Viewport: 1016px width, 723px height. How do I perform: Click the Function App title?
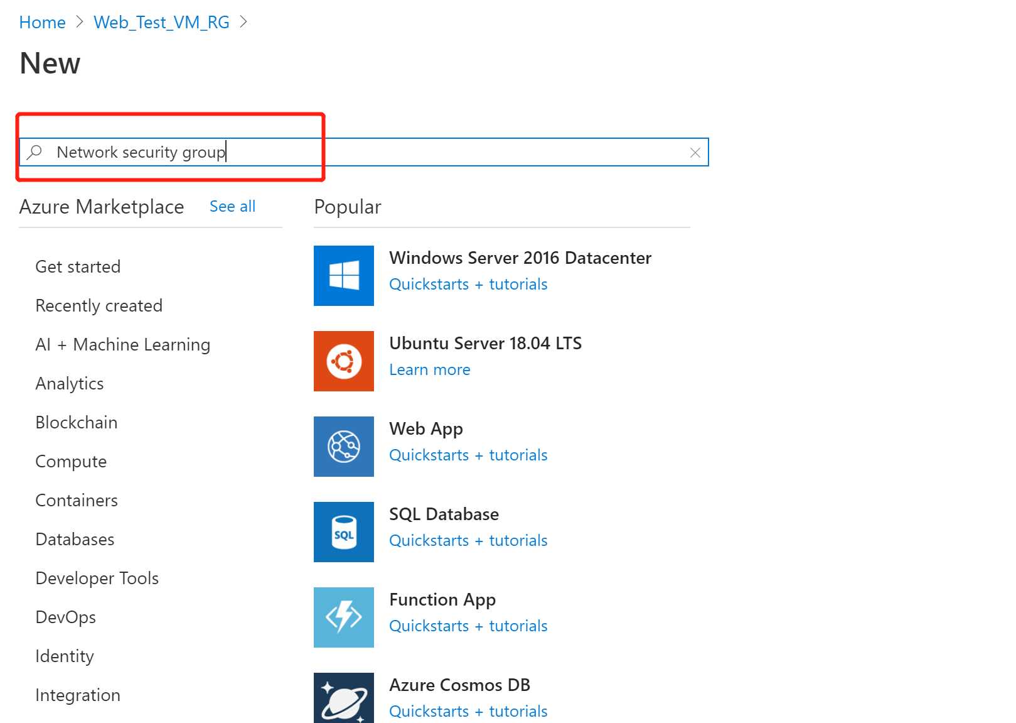point(442,600)
